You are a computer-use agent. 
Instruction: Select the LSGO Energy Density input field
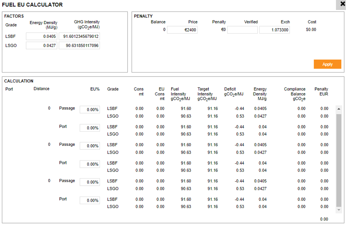tap(41, 45)
